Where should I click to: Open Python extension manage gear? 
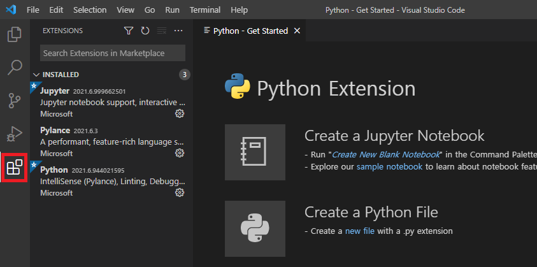click(180, 192)
